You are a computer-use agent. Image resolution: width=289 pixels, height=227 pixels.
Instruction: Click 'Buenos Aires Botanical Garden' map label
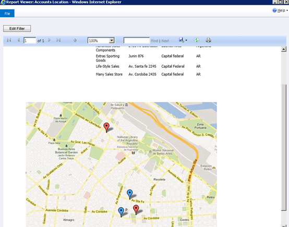(x=66, y=150)
